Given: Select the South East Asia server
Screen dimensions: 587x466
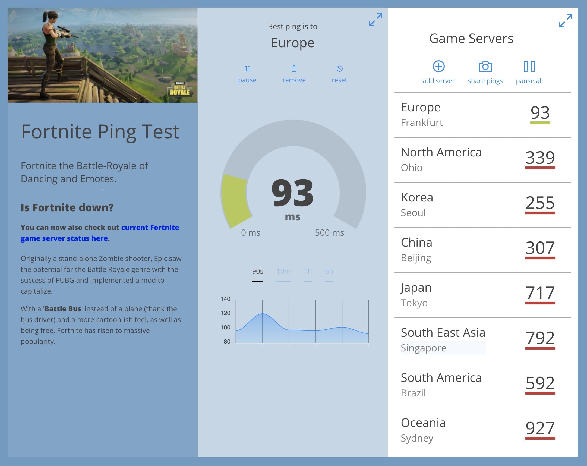Looking at the screenshot, I should tap(482, 340).
